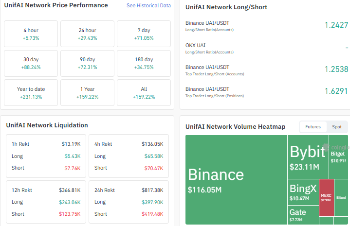Click the OKX UAI row label
Screen dimensions: 350x226
click(195, 45)
